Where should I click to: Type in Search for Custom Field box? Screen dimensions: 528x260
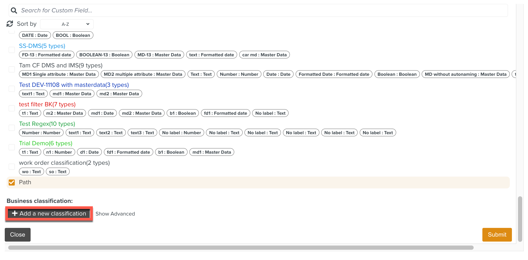[261, 11]
